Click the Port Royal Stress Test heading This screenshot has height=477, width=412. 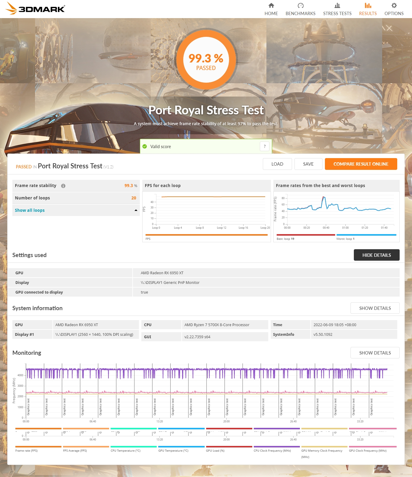point(206,110)
